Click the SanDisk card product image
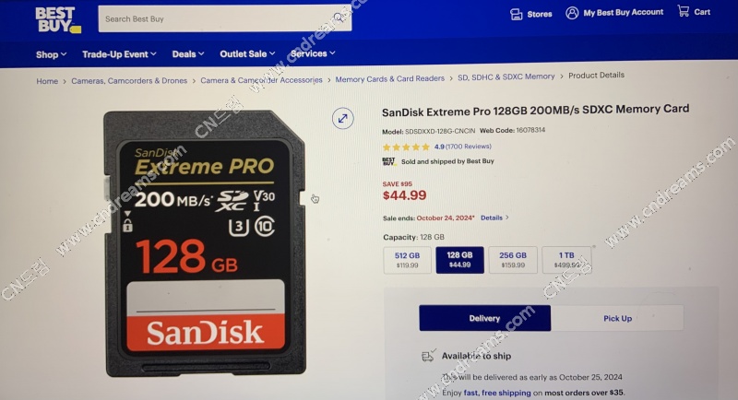 coord(205,243)
